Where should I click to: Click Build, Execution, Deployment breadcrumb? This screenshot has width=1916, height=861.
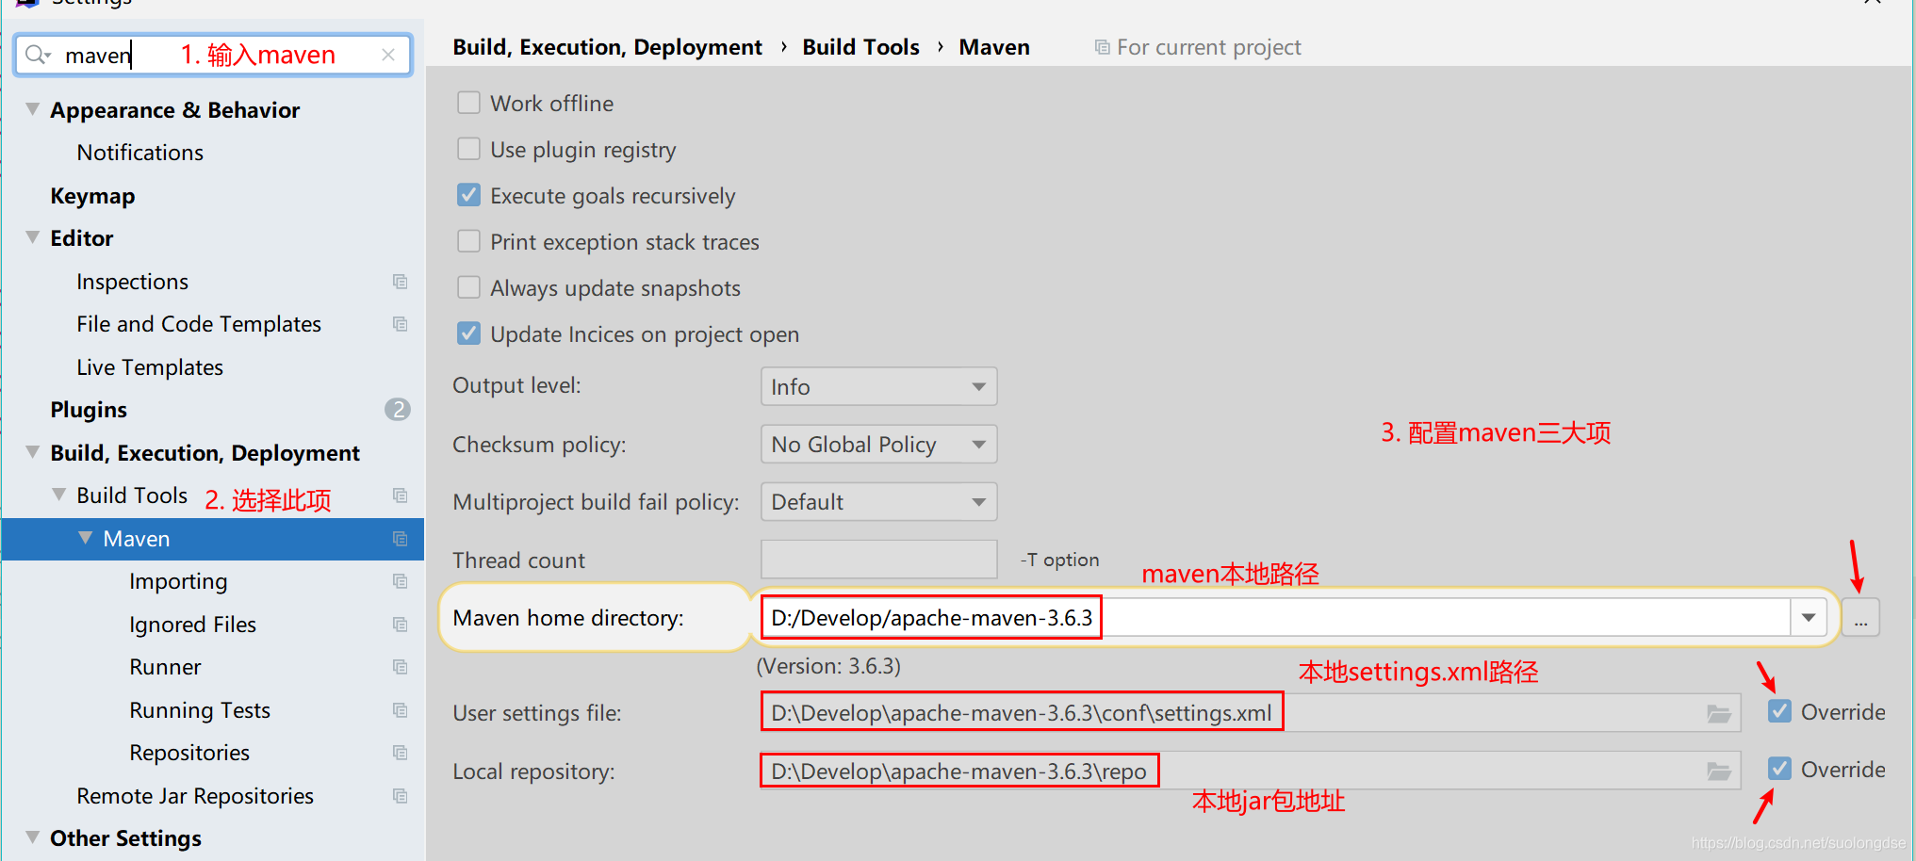(x=607, y=47)
